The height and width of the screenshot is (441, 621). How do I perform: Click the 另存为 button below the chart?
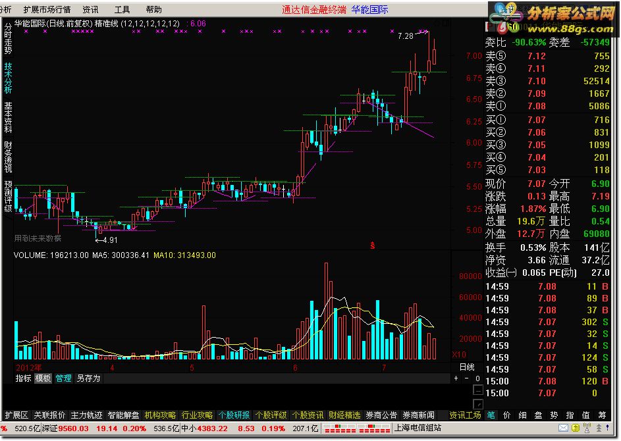click(88, 378)
